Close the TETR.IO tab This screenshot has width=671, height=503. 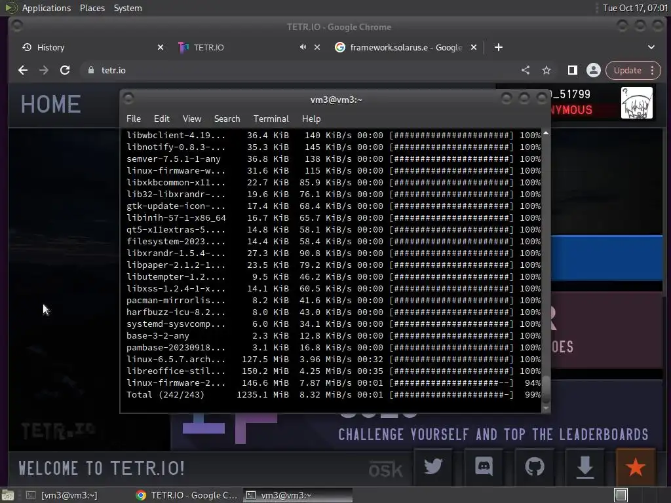click(x=317, y=47)
